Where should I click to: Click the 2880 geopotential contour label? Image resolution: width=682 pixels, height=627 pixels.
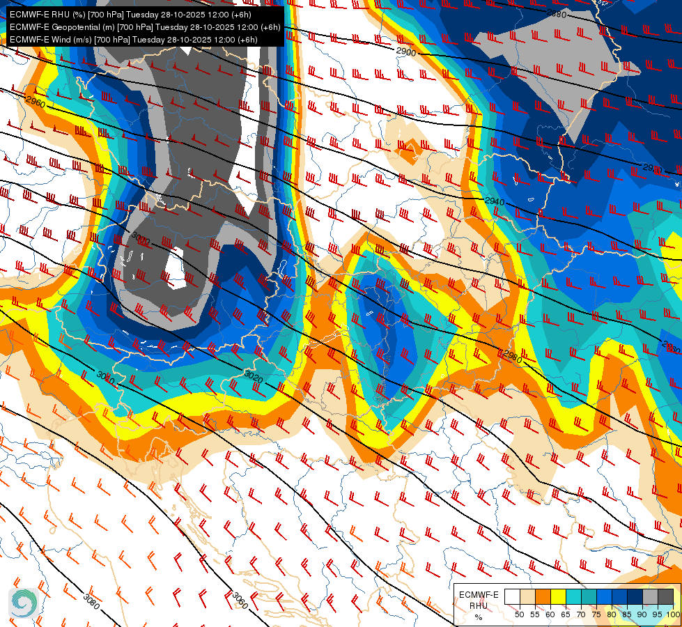pyautogui.click(x=557, y=14)
